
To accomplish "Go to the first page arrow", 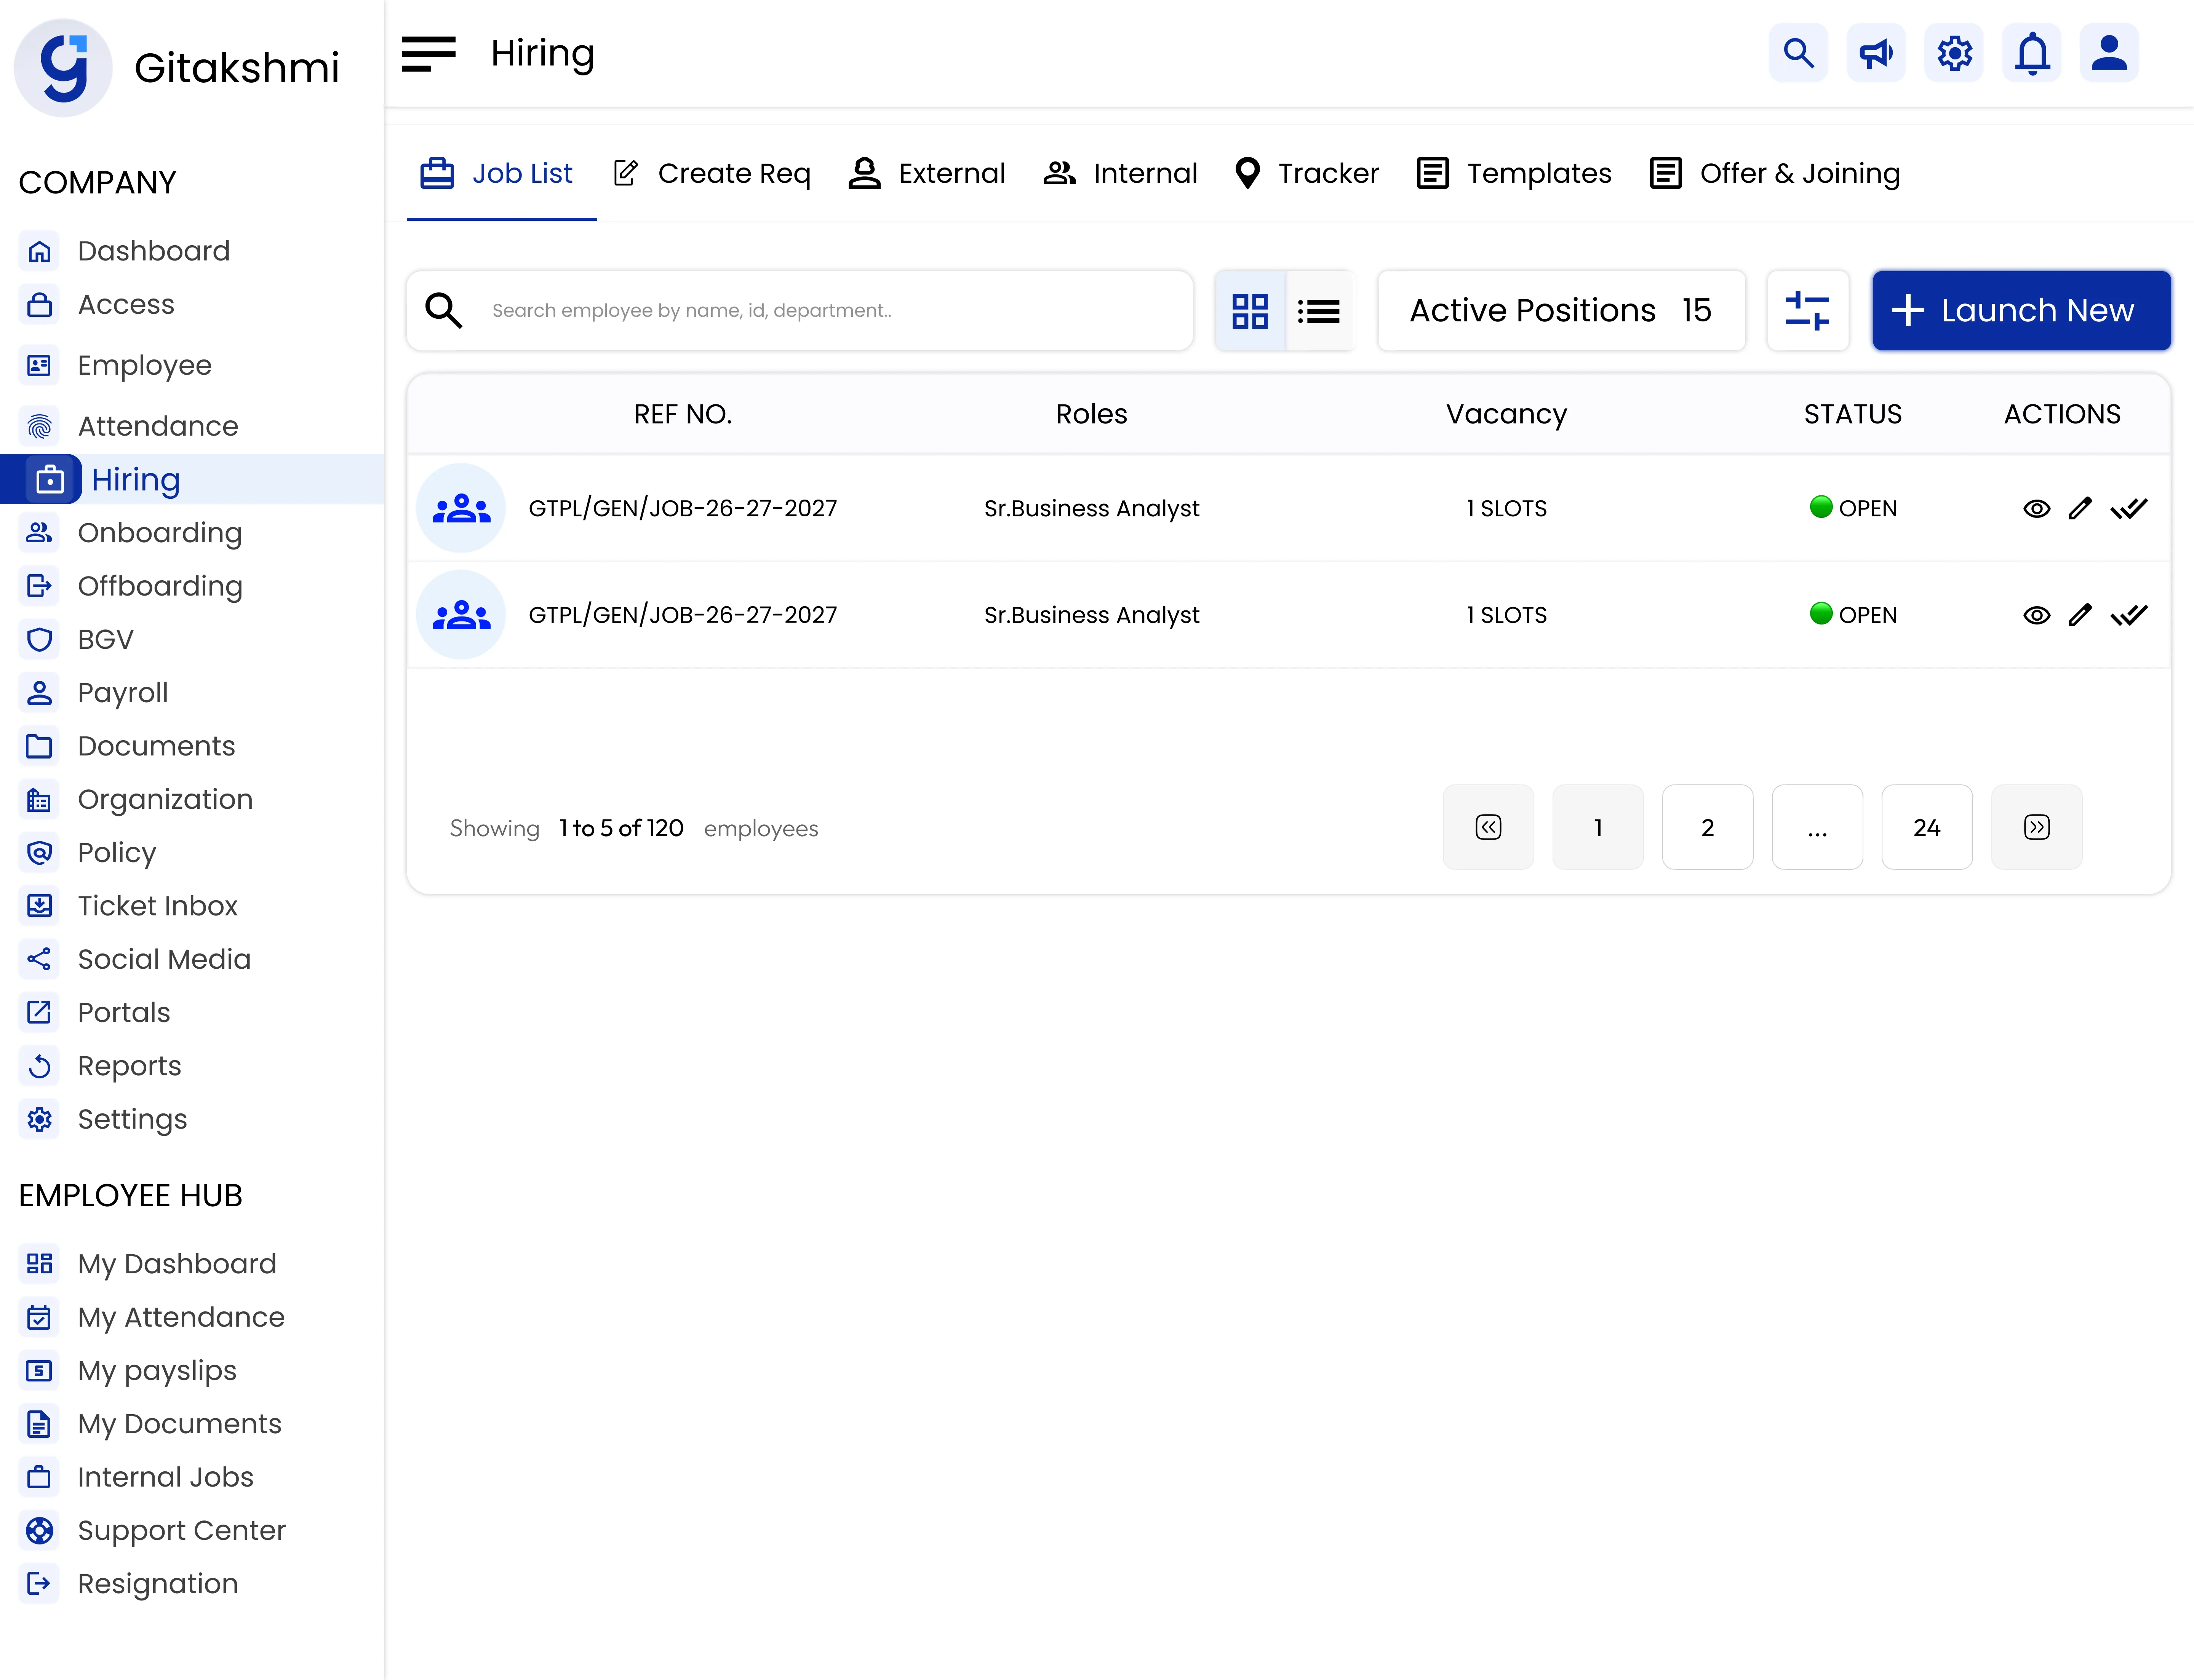I will click(1489, 828).
